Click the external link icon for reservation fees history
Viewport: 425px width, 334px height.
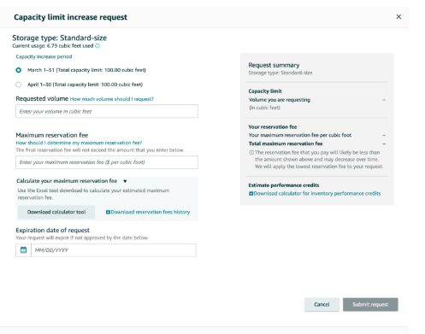108,212
